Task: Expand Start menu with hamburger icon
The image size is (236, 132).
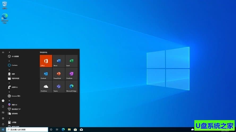Action: point(3,52)
